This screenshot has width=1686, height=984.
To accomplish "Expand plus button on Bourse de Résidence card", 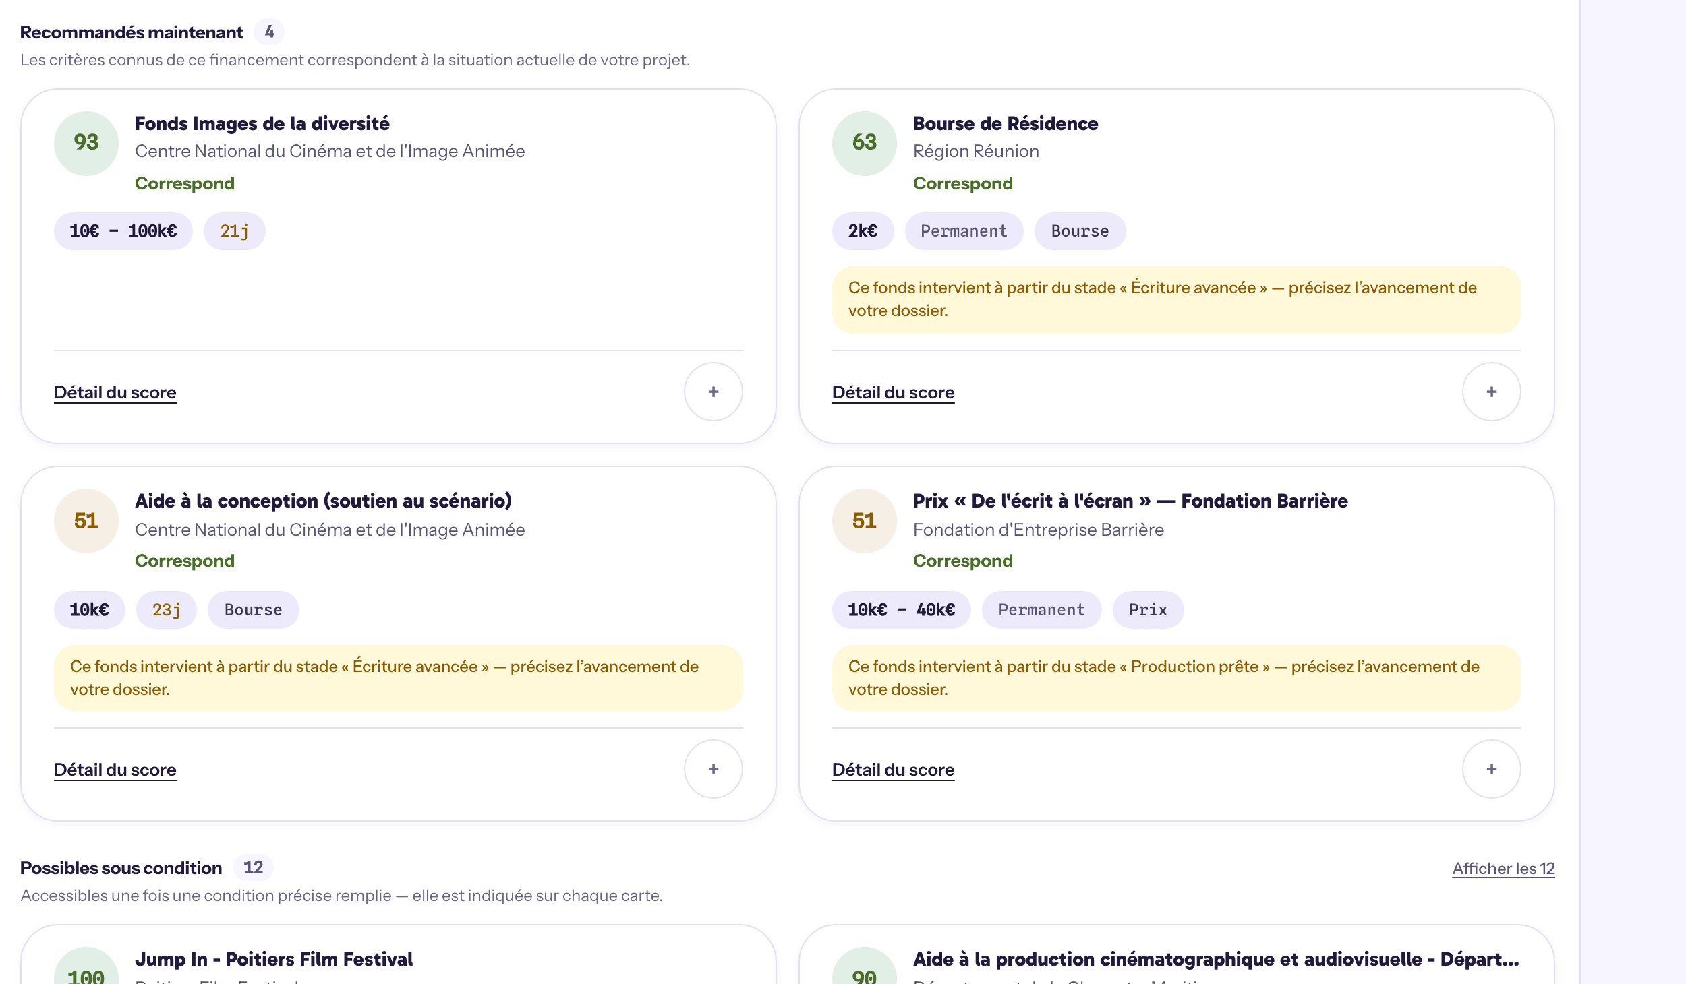I will (x=1491, y=392).
